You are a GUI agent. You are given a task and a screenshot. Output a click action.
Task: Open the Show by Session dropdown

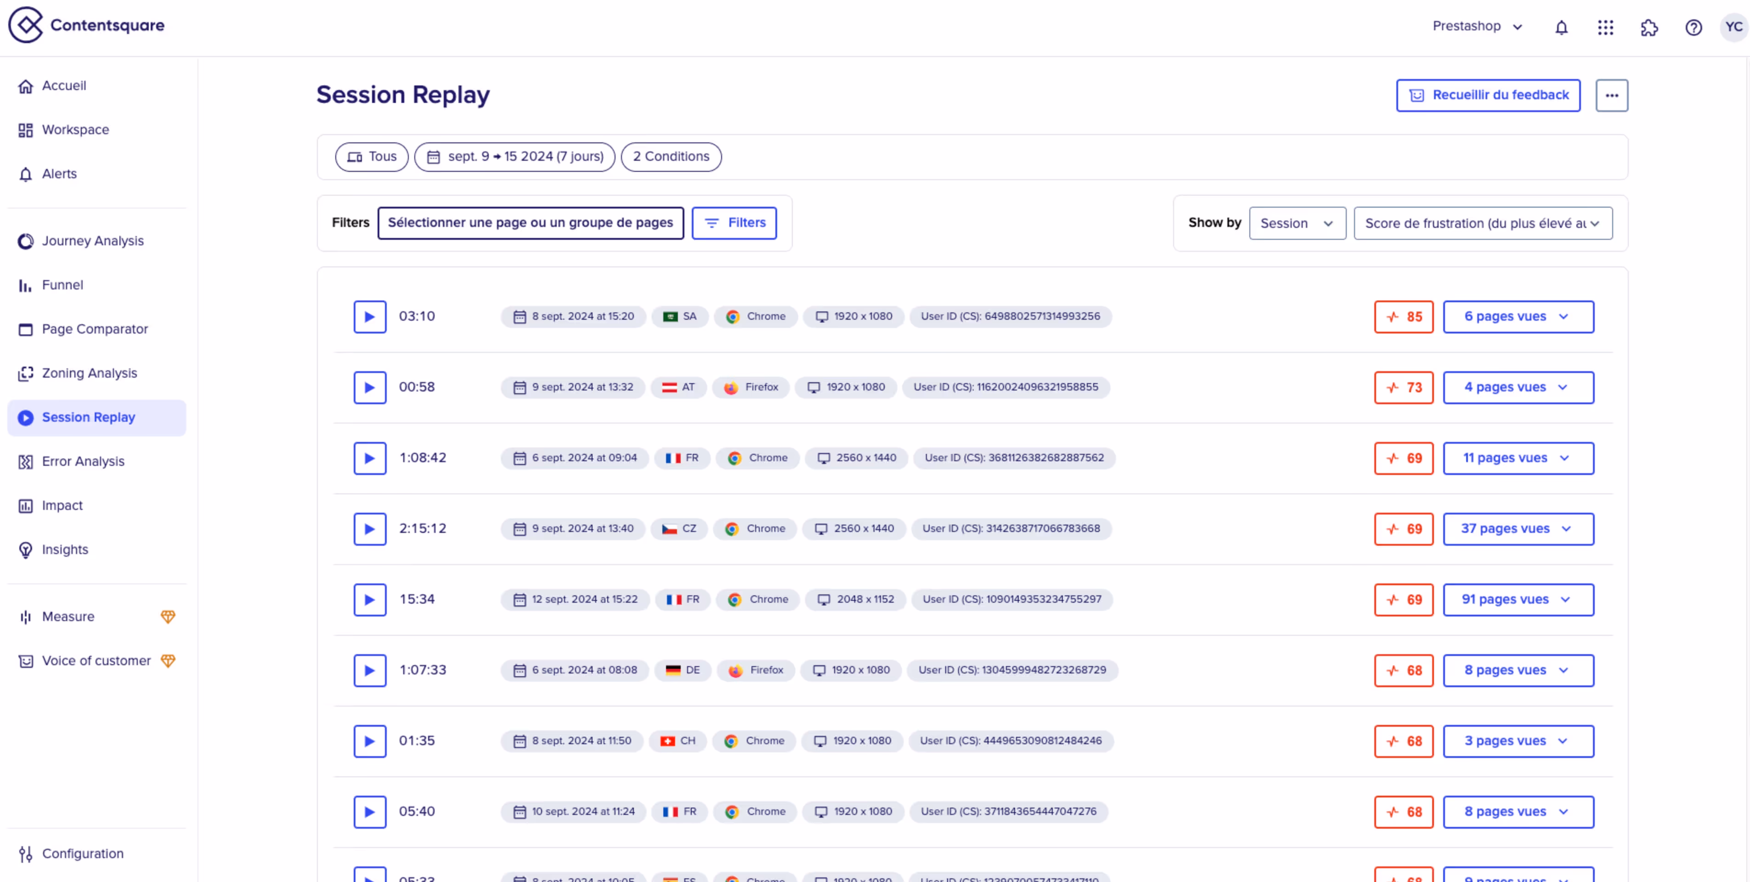1296,223
